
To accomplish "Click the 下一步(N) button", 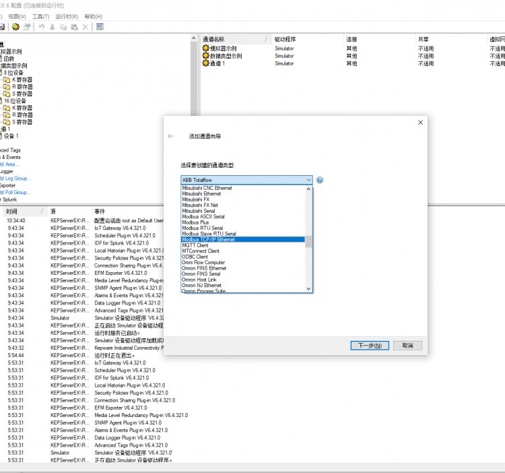I will (370, 346).
